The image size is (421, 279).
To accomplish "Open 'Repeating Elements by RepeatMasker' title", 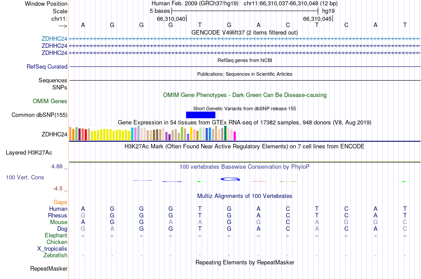I will pyautogui.click(x=245, y=262).
